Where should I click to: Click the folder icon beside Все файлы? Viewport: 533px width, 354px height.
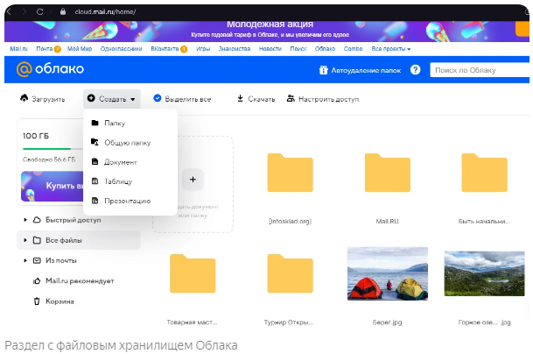point(37,240)
